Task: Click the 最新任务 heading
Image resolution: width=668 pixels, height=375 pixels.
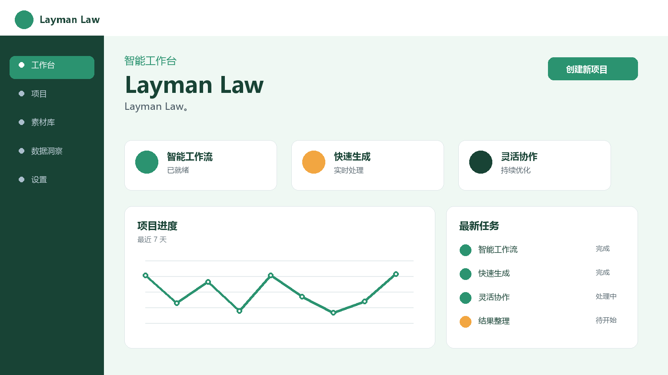Action: click(x=479, y=226)
